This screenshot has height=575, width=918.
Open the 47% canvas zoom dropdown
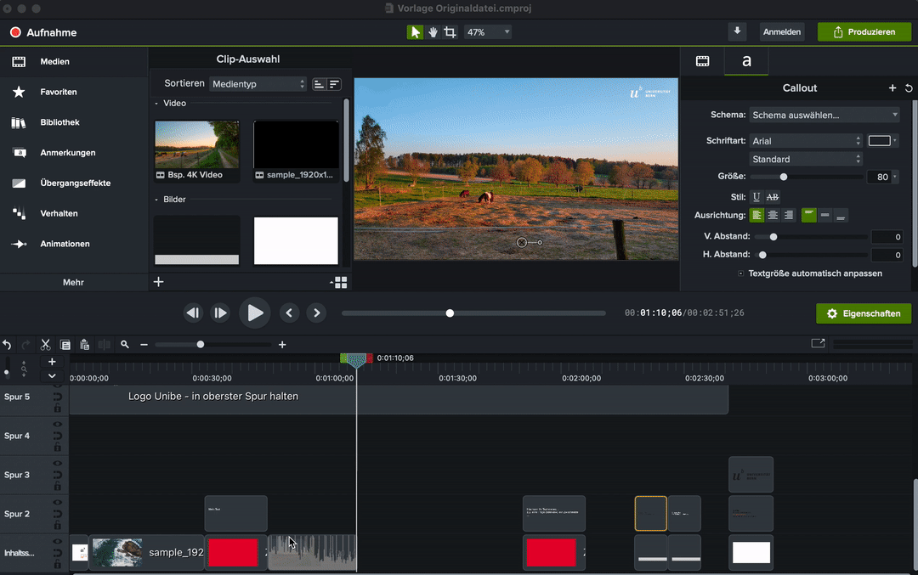(x=489, y=32)
